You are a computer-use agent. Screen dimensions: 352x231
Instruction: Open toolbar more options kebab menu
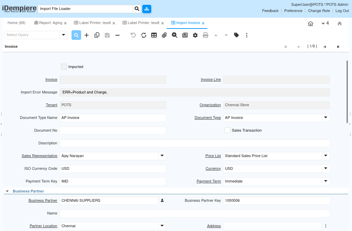(x=247, y=35)
